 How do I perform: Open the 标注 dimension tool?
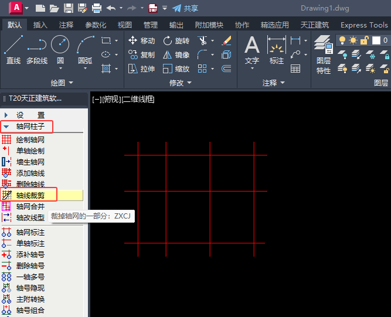coord(277,50)
